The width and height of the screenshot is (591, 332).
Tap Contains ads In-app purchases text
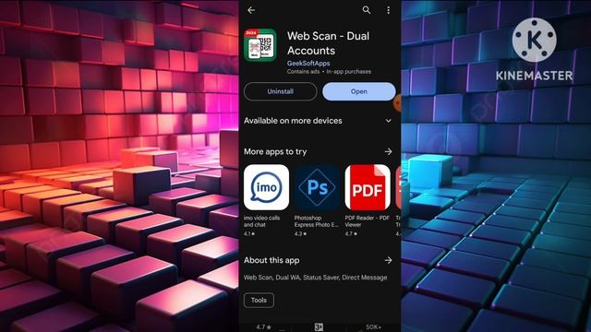point(329,72)
